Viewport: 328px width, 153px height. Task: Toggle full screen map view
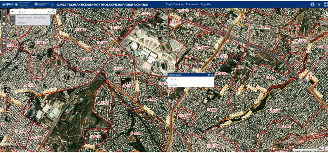tap(4, 36)
